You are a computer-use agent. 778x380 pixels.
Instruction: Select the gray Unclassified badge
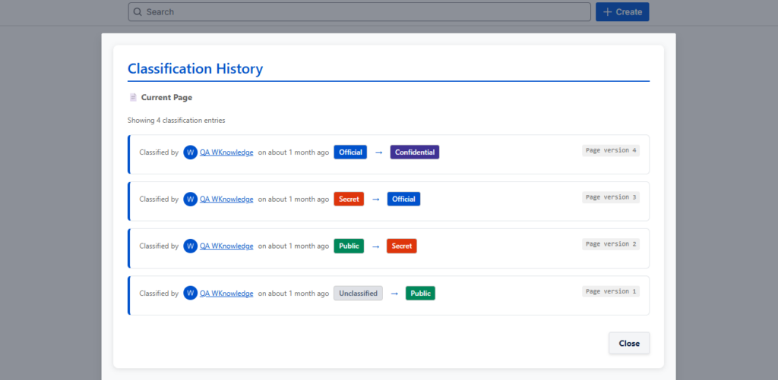(x=358, y=294)
